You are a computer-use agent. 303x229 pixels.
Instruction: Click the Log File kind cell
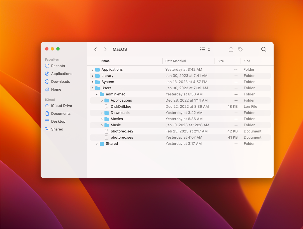[x=250, y=106]
